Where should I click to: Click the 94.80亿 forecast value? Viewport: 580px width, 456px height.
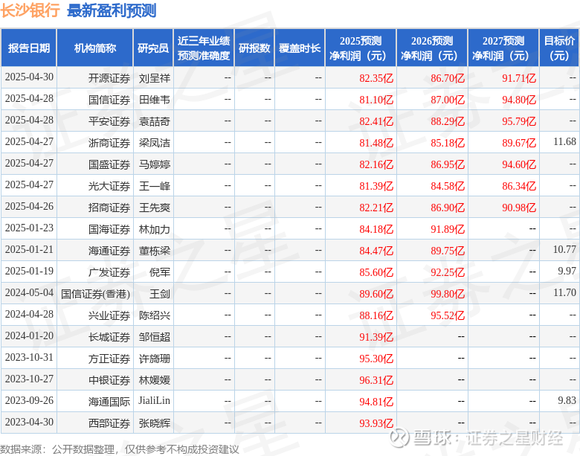point(519,100)
